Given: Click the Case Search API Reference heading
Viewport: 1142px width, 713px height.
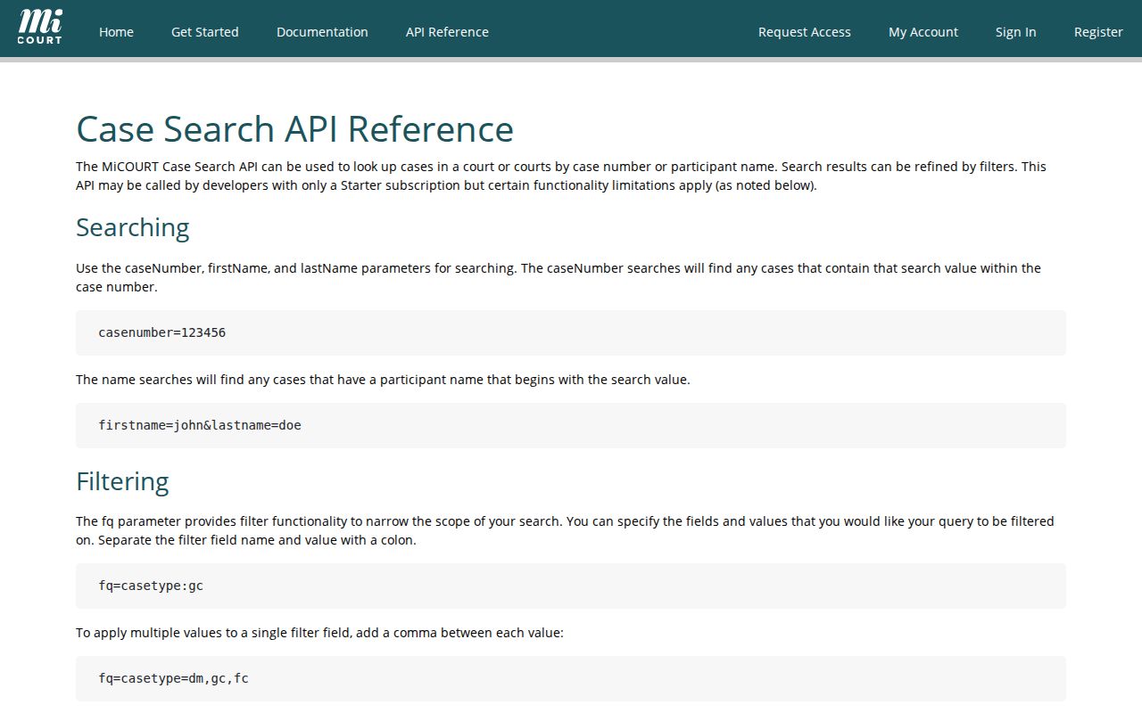Looking at the screenshot, I should (x=295, y=128).
